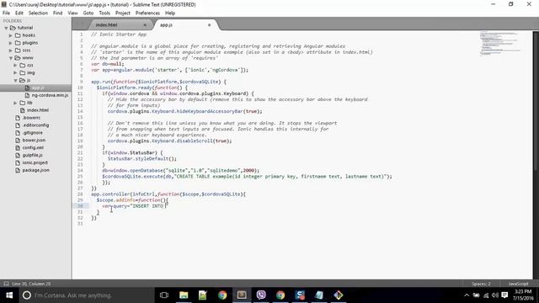Expand the scss folder arrow
The height and width of the screenshot is (303, 539).
(11, 50)
